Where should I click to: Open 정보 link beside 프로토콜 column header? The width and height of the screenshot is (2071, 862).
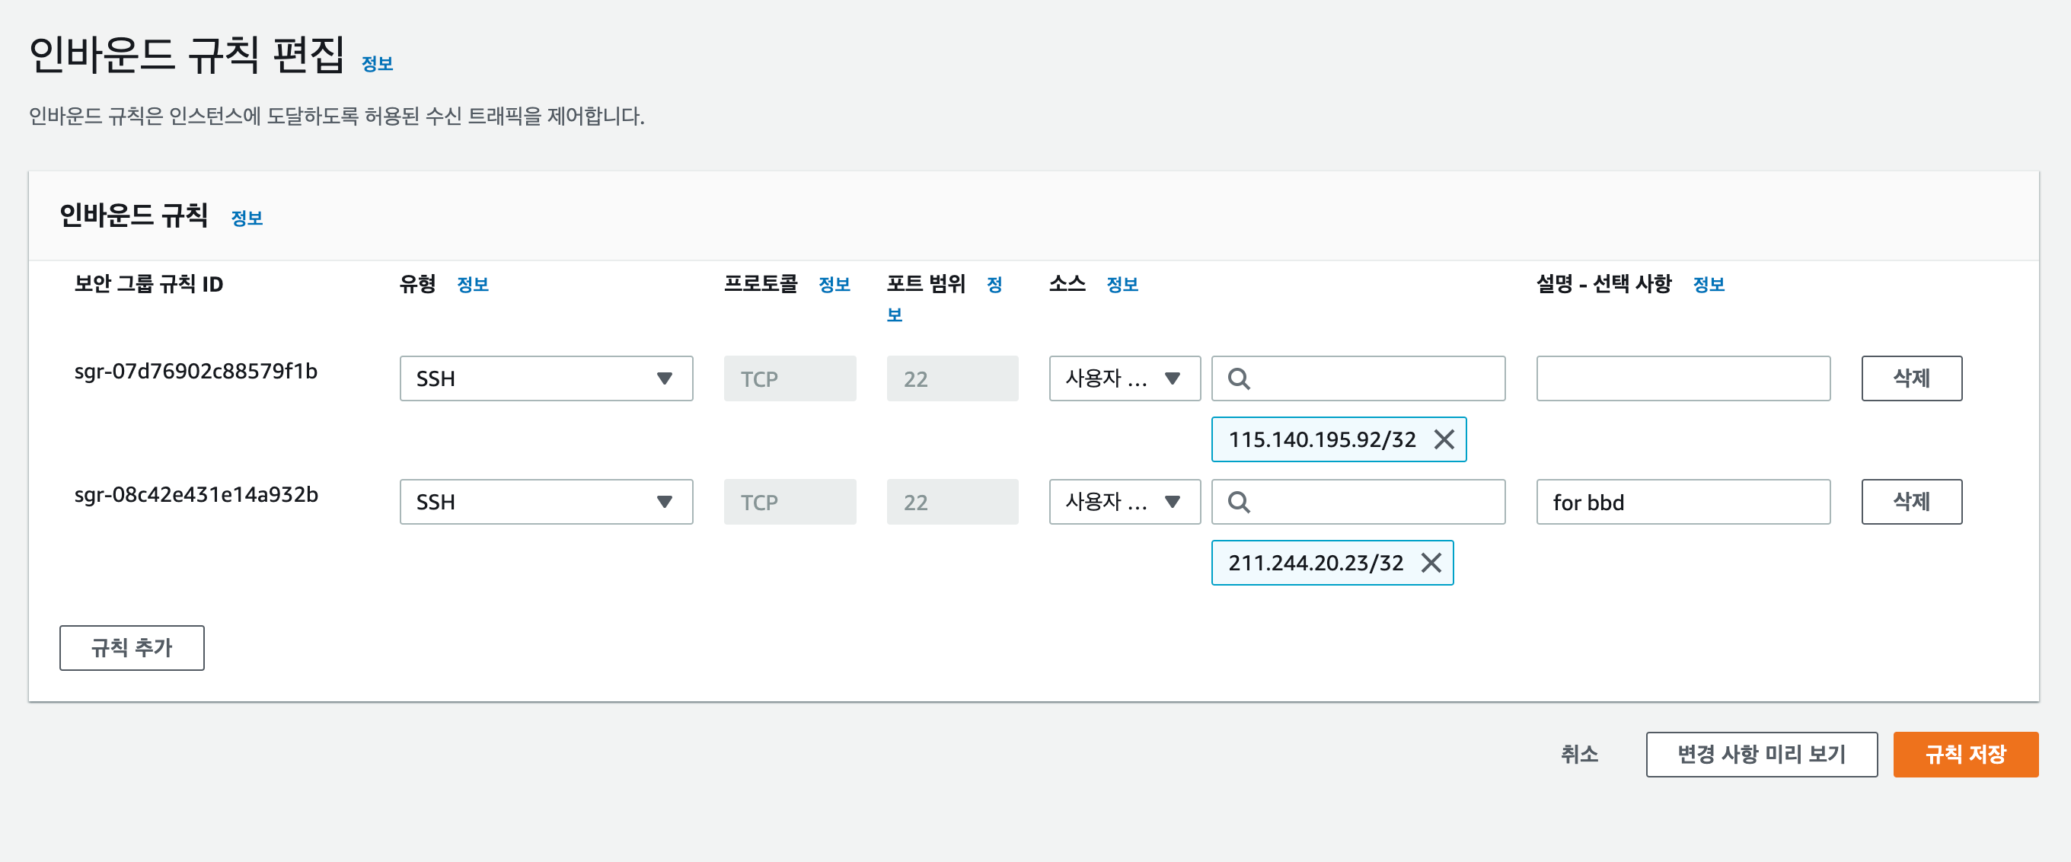click(x=834, y=284)
